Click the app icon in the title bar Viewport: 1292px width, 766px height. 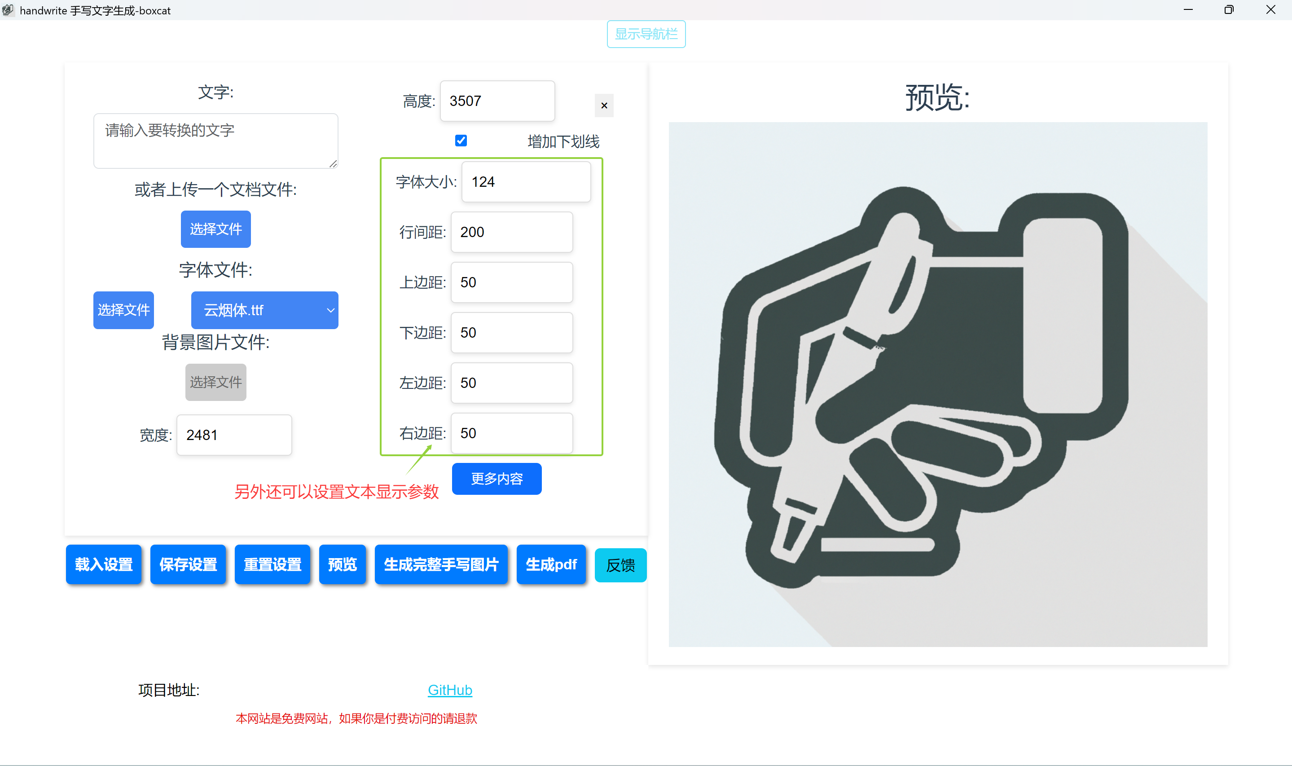(x=8, y=10)
